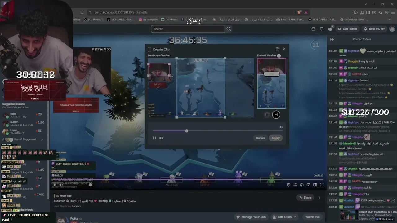The height and width of the screenshot is (223, 397).
Task: Click the search magnifier button
Action: tap(229, 29)
